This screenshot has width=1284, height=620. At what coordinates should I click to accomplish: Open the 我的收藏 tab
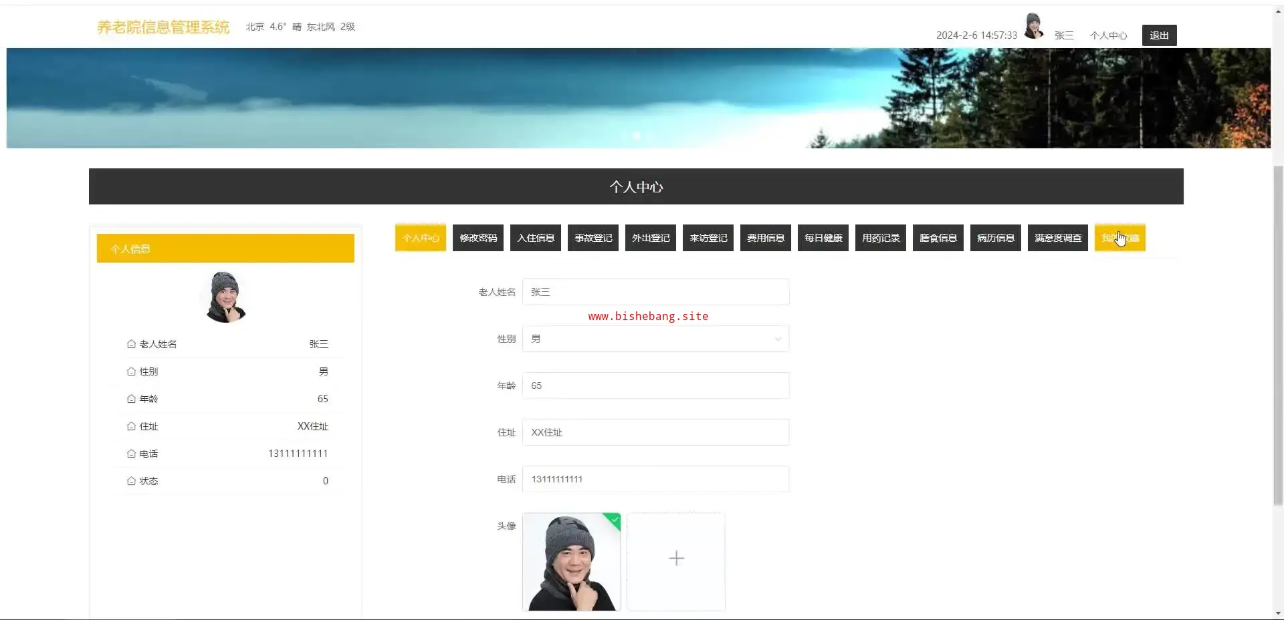coord(1120,238)
